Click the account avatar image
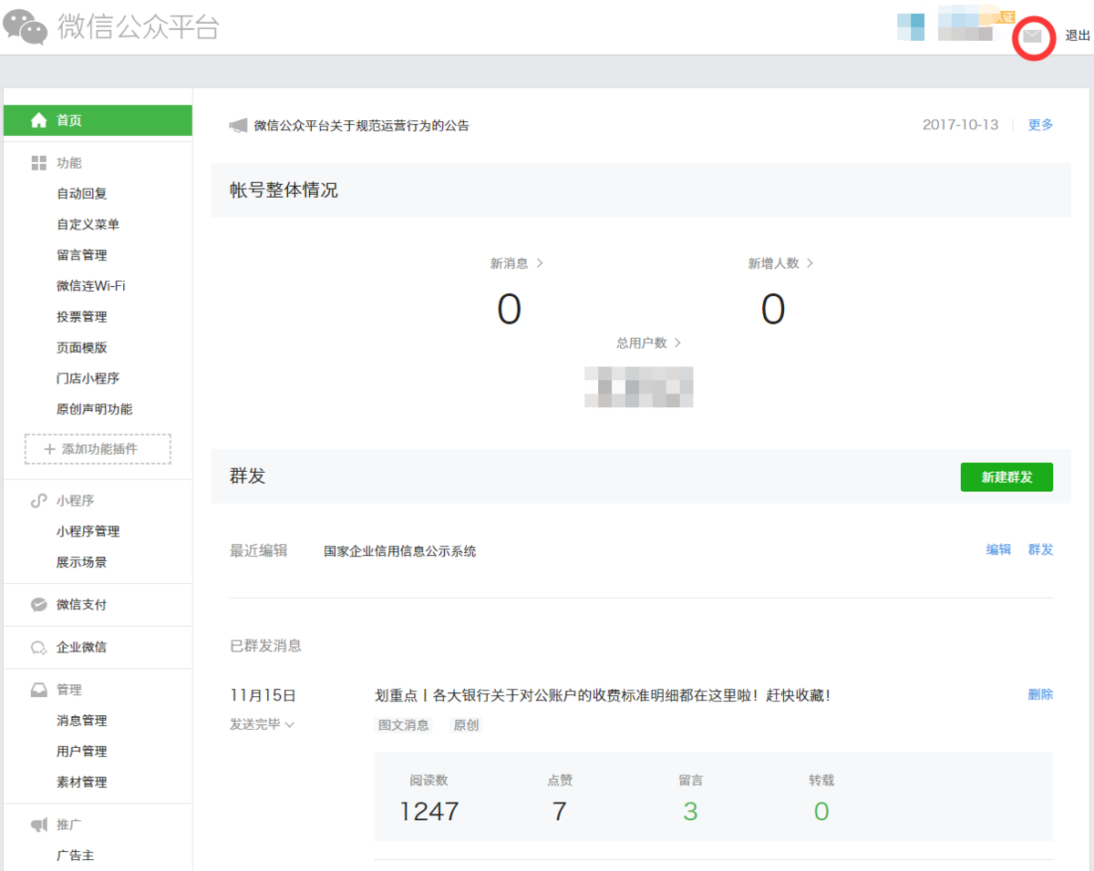 tap(911, 27)
